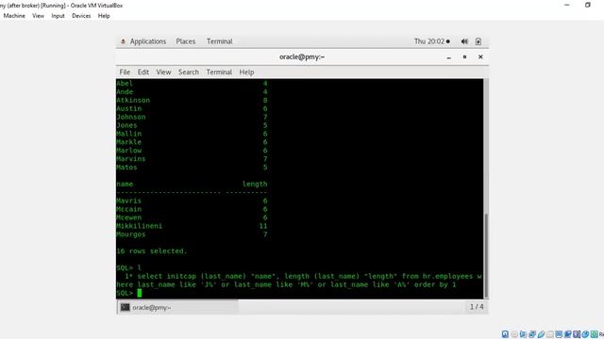Viewport: 604px width, 339px height.
Task: Click the USB devices status icon
Action: click(x=541, y=334)
